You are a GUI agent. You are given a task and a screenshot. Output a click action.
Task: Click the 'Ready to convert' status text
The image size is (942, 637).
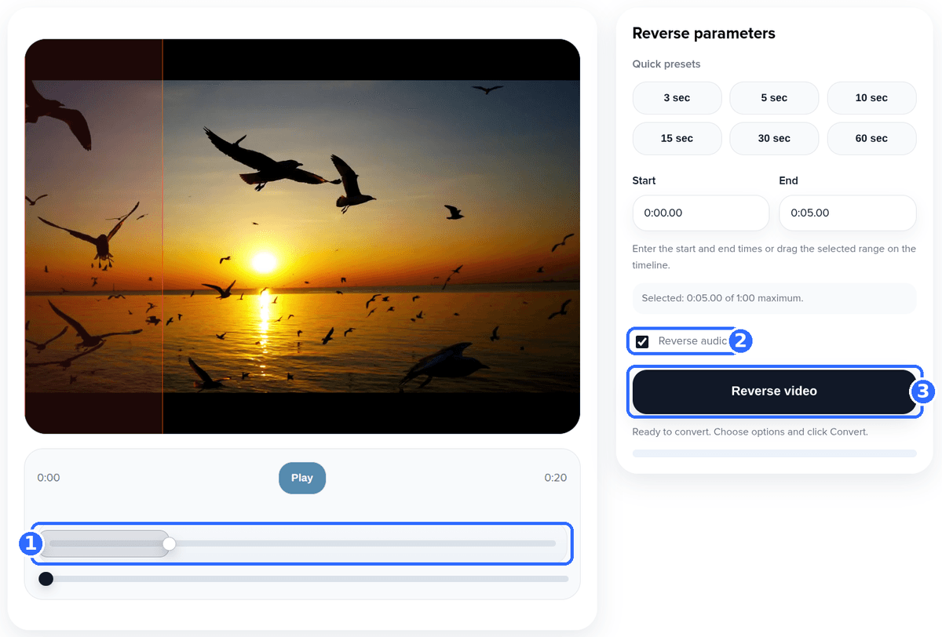pyautogui.click(x=750, y=431)
